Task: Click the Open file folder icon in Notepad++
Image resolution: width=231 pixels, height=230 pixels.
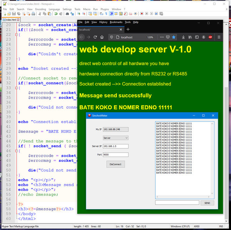Action: click(9, 14)
